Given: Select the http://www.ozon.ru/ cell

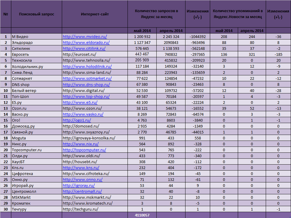Looking at the screenshot, I should pos(95,108).
